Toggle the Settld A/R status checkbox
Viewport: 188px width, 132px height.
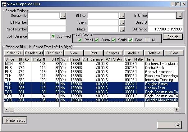pos(113,40)
